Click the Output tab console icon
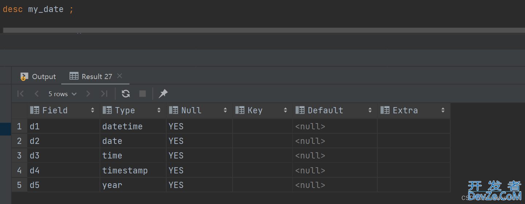The image size is (525, 204). (24, 76)
